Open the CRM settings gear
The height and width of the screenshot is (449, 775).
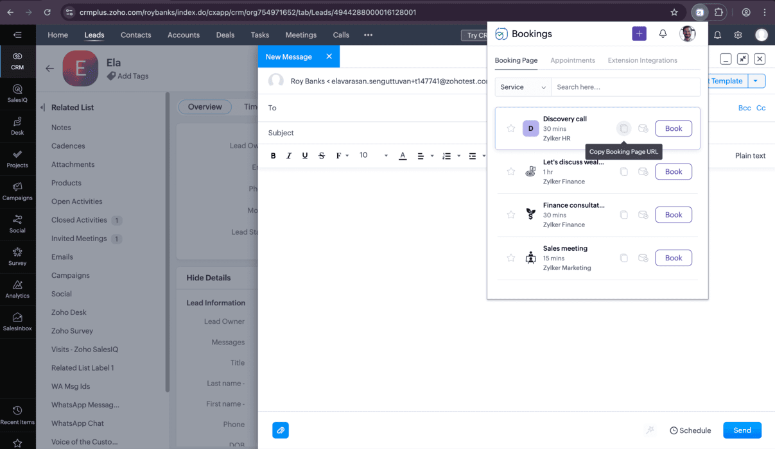tap(738, 35)
